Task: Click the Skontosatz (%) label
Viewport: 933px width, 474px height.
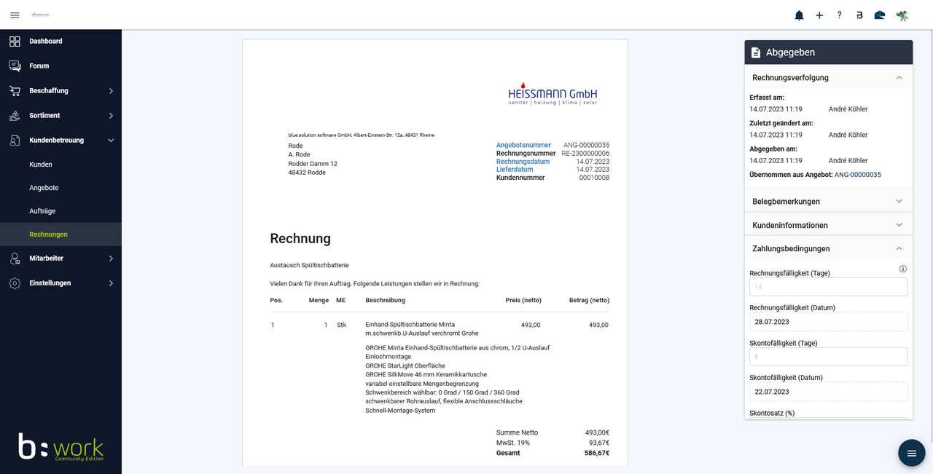Action: click(x=772, y=413)
